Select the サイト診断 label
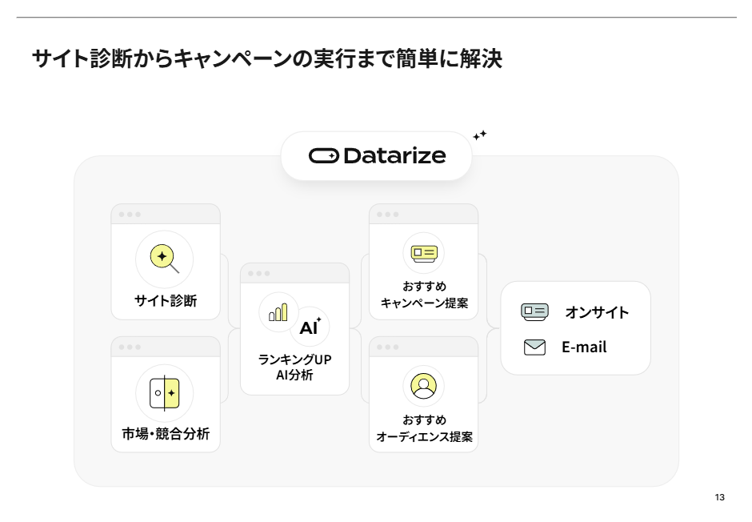Screen dimensions: 752x522 166,301
